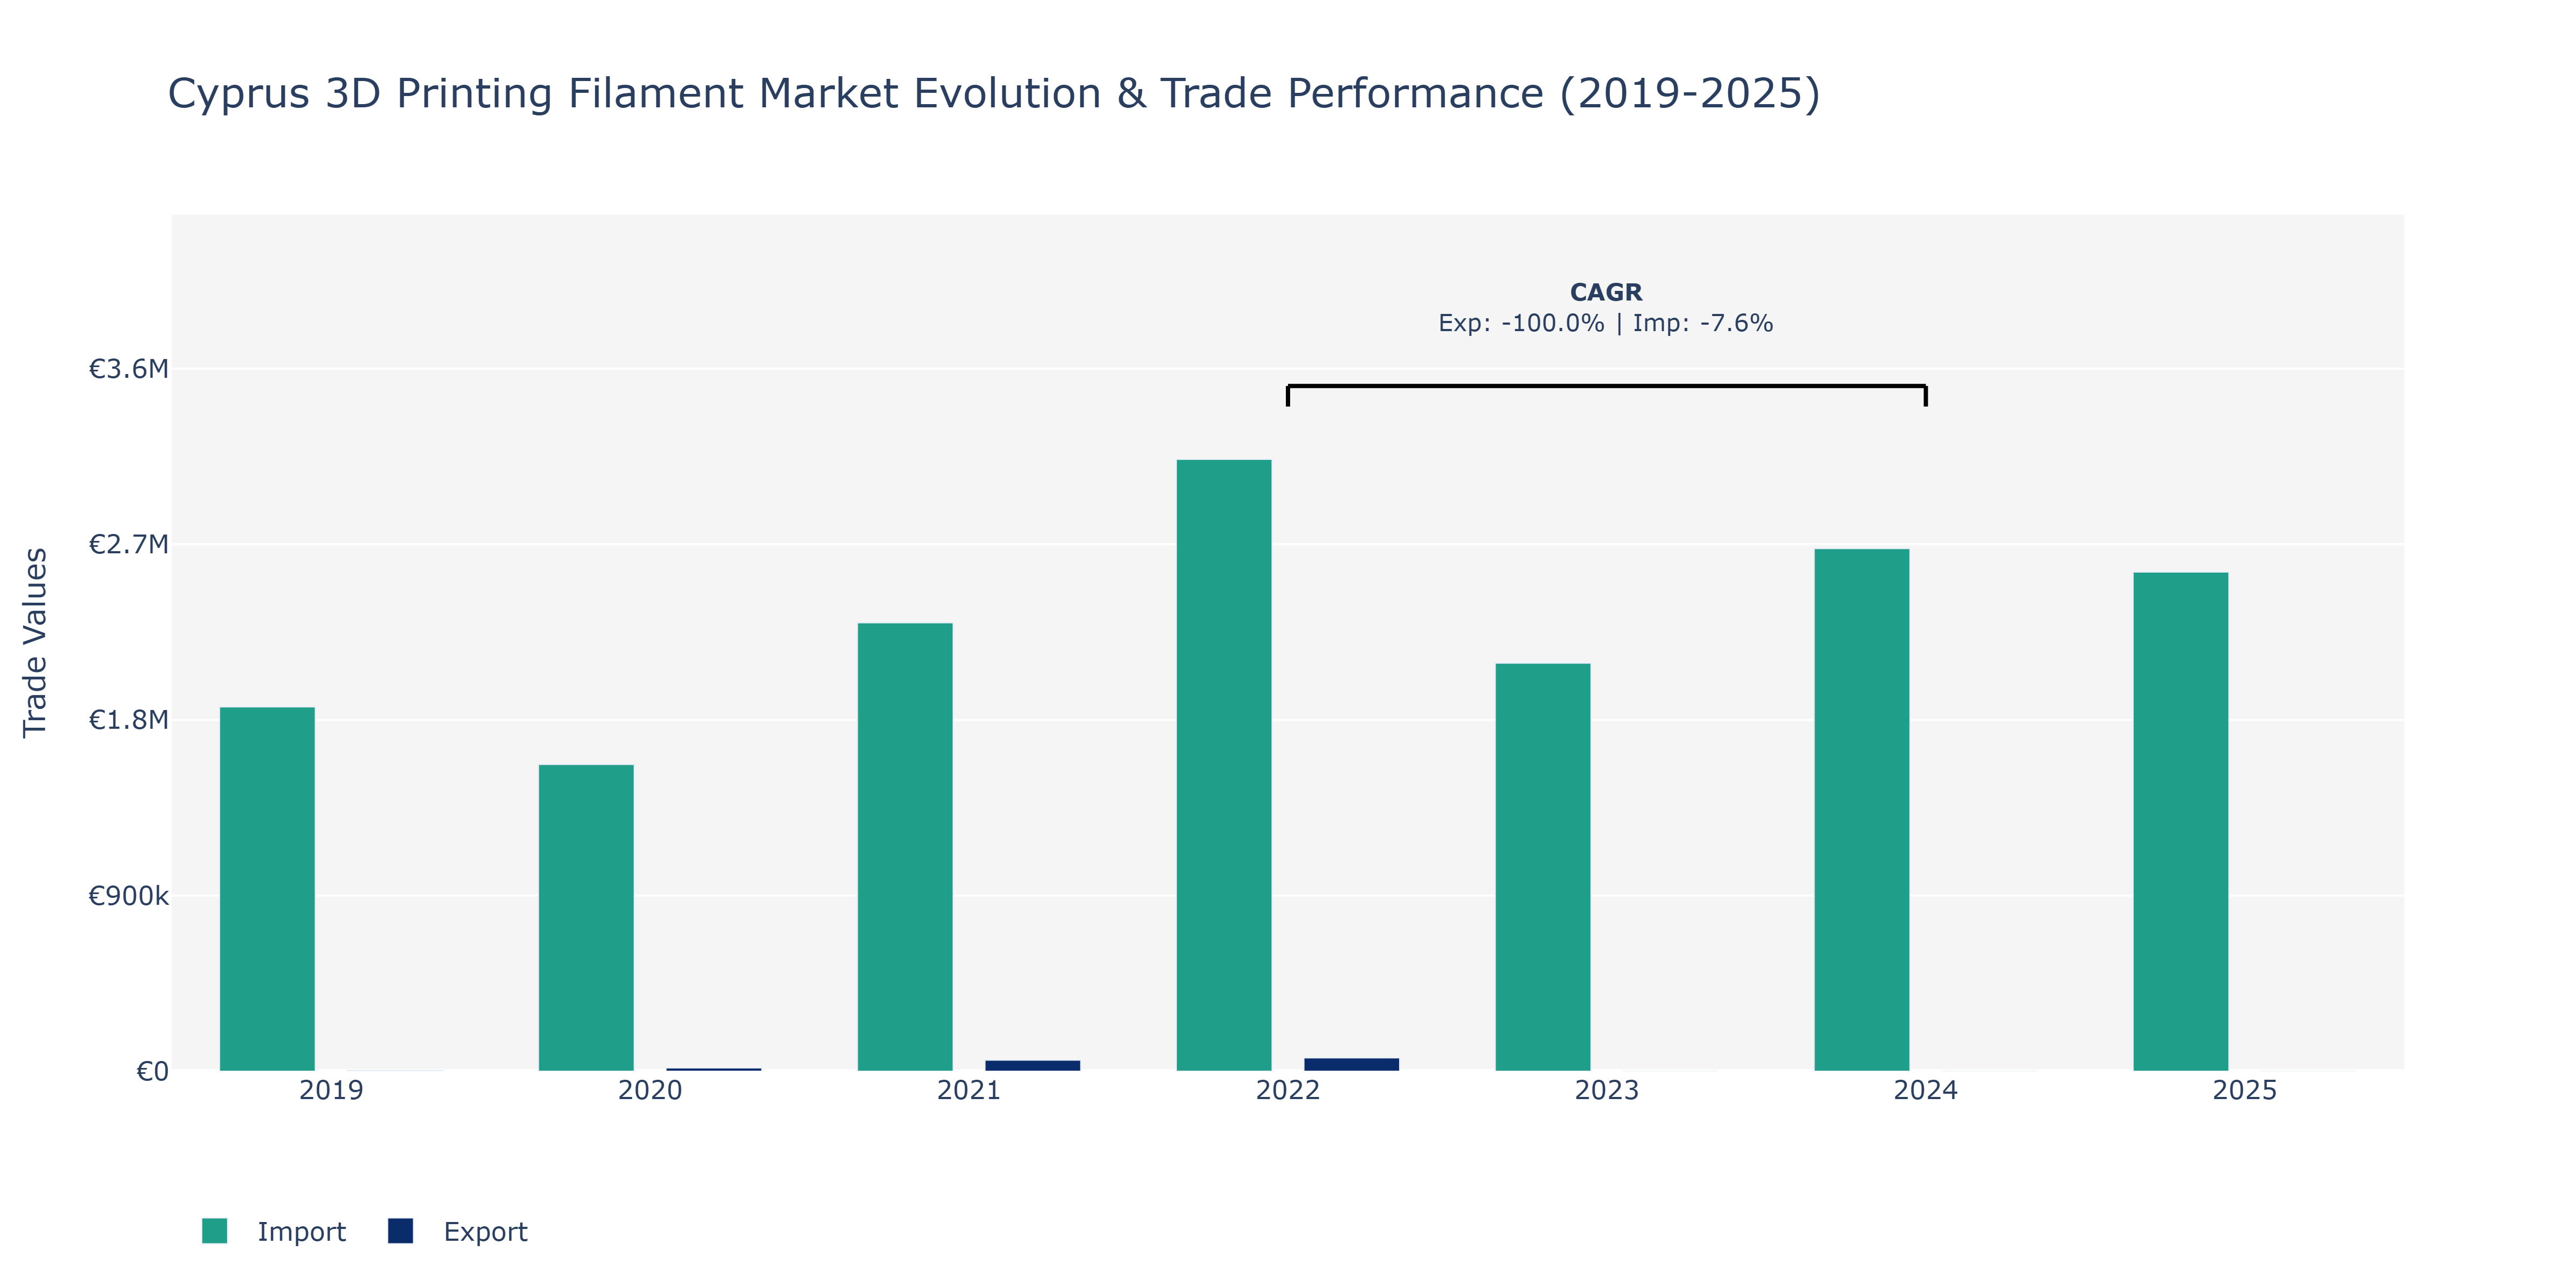This screenshot has width=2576, height=1288.
Task: Click the navy Export legend swatch
Action: [x=400, y=1231]
